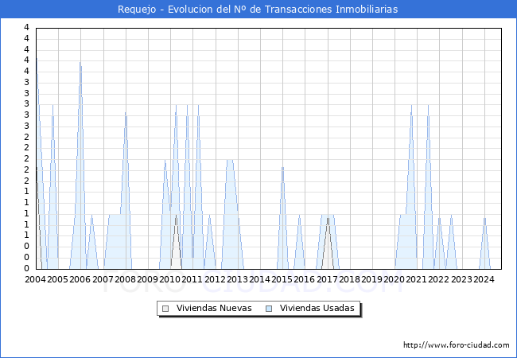
Task: Click the 2010 new homes gray peak
Action: (176, 216)
